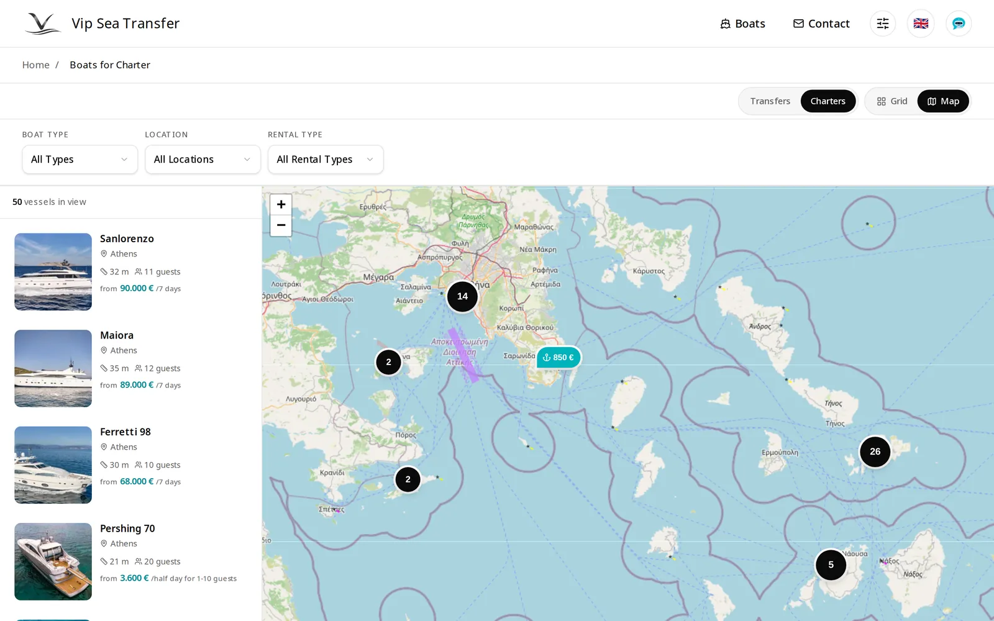Open the 14 vessels cluster marker
Viewport: 994px width, 621px height.
[462, 296]
